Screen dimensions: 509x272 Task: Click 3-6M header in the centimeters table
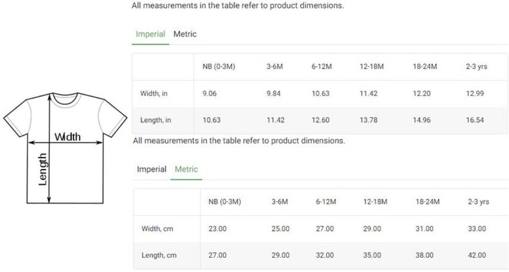pos(280,202)
